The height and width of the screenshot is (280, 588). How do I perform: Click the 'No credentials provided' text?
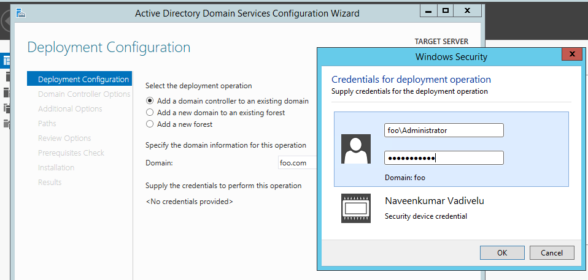[190, 202]
